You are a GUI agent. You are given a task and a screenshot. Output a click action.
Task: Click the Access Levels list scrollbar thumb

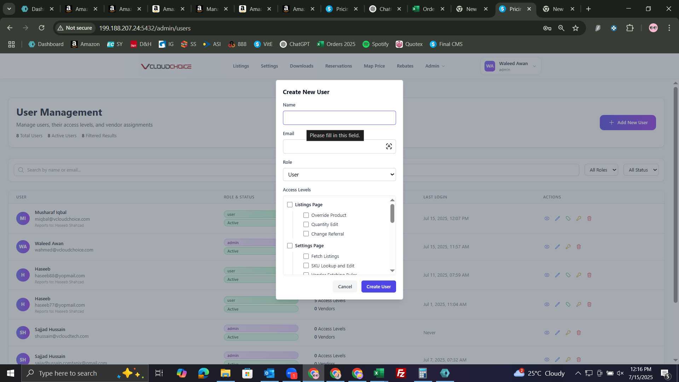(x=392, y=213)
